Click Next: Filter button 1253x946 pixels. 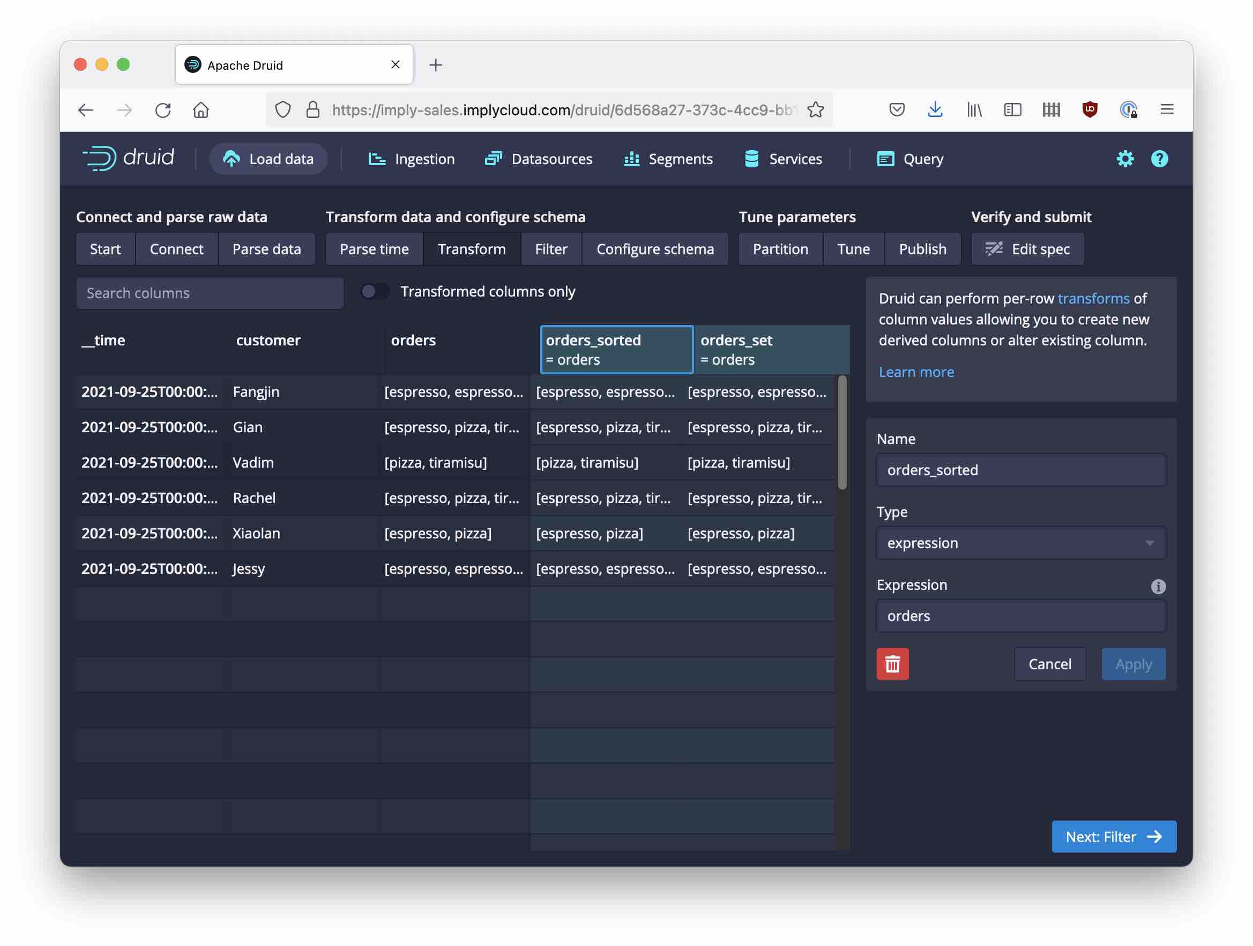(1113, 836)
